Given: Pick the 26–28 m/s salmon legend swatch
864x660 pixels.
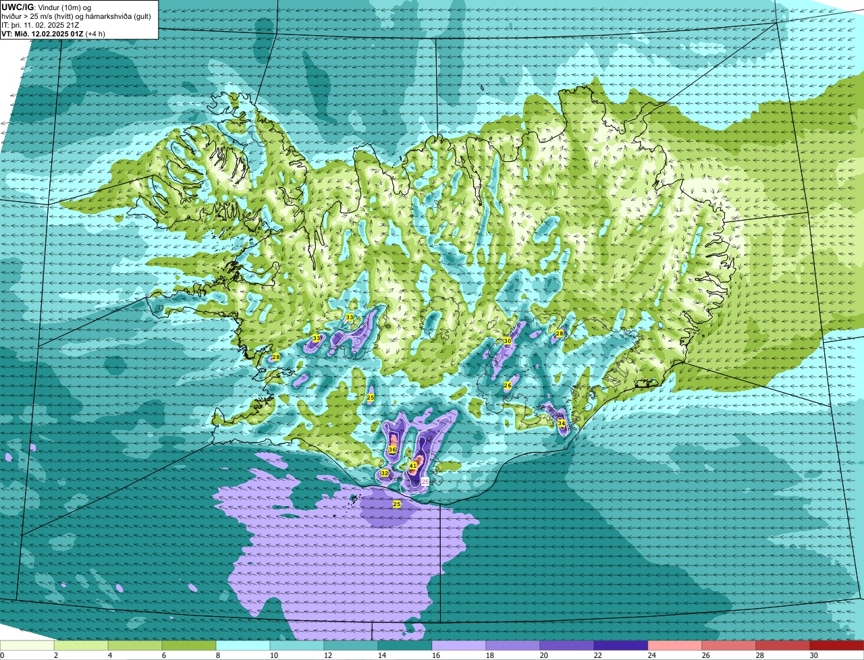Looking at the screenshot, I should pyautogui.click(x=729, y=645).
